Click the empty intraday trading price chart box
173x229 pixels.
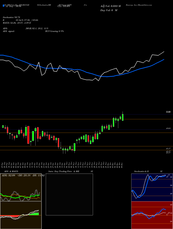(69, 194)
